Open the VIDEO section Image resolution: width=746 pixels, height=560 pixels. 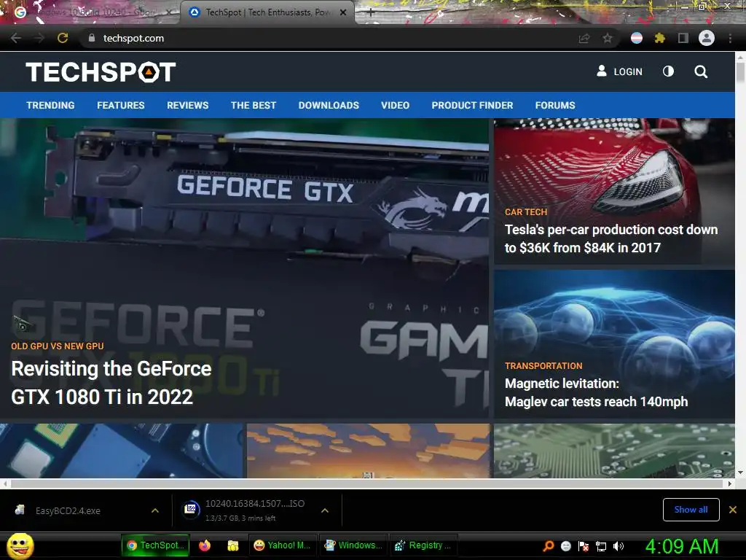click(x=395, y=105)
